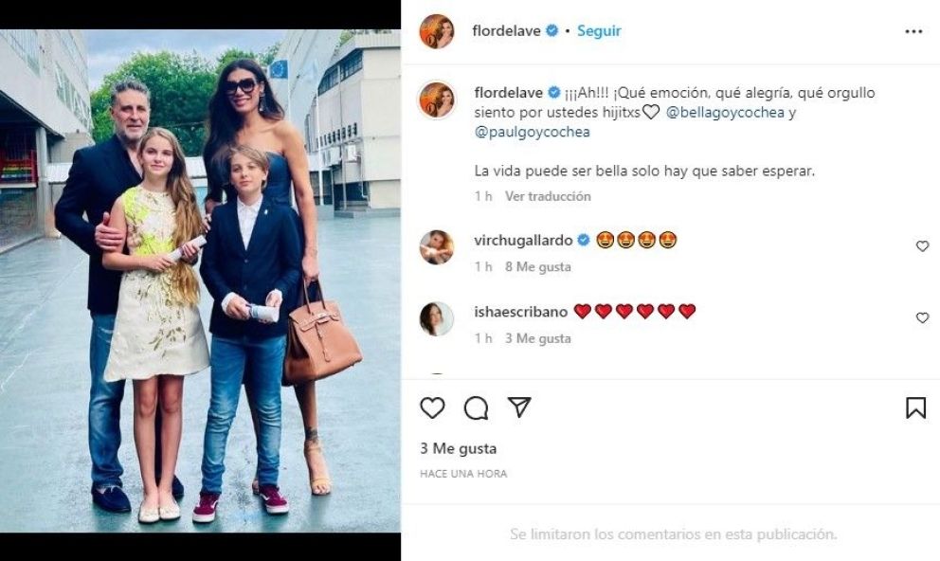Open the @bellagoycochea mention
The image size is (940, 561).
coord(725,112)
